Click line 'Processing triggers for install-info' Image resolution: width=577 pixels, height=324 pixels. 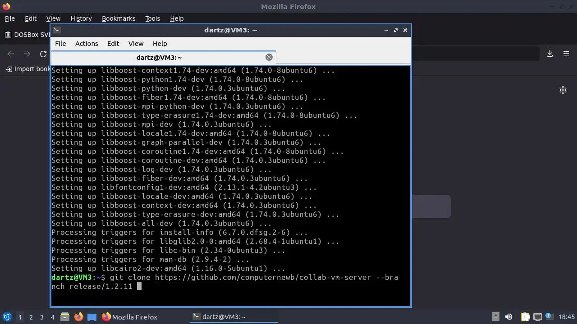(179, 233)
